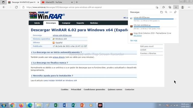Open the tab actions menu icon

tap(3, 2)
